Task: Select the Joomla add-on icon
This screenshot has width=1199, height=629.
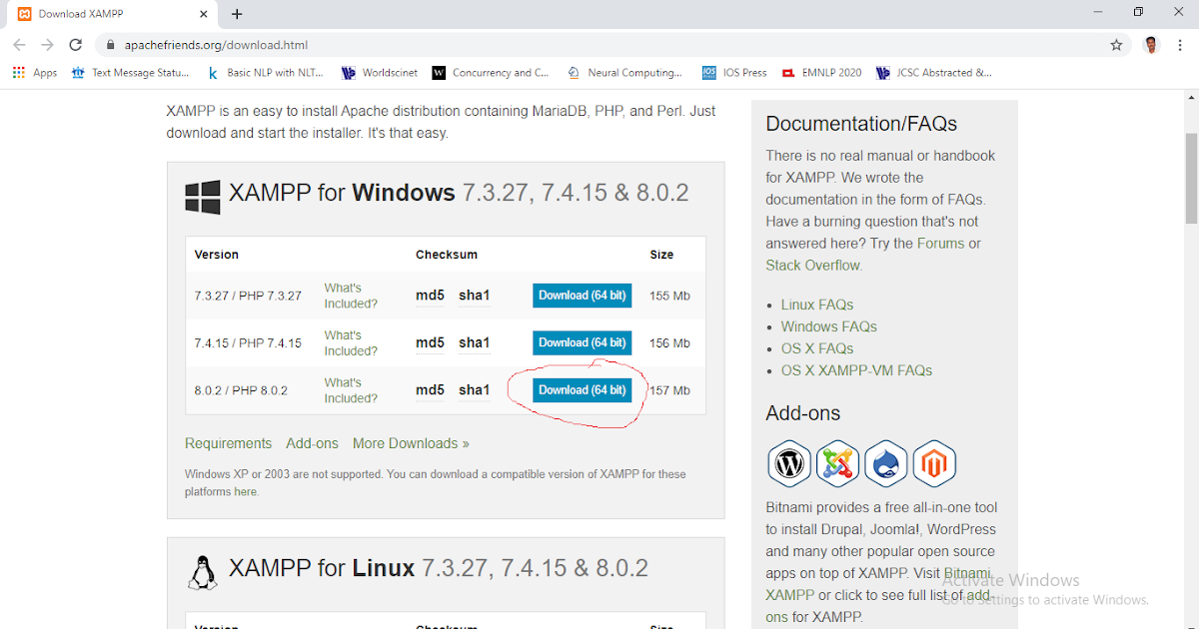Action: point(837,463)
